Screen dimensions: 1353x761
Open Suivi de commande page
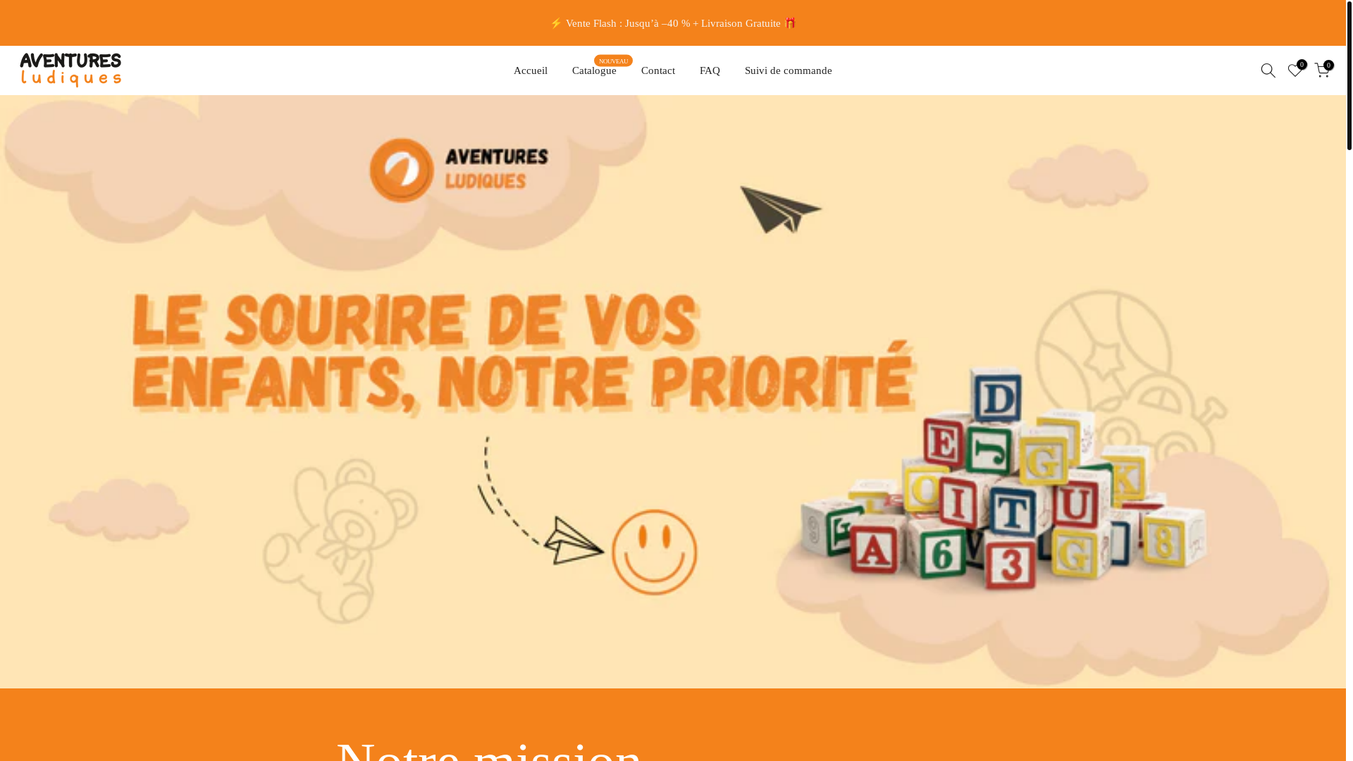pyautogui.click(x=789, y=70)
